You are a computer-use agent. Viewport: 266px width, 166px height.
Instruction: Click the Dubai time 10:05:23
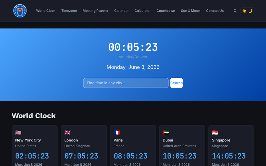click(x=180, y=156)
